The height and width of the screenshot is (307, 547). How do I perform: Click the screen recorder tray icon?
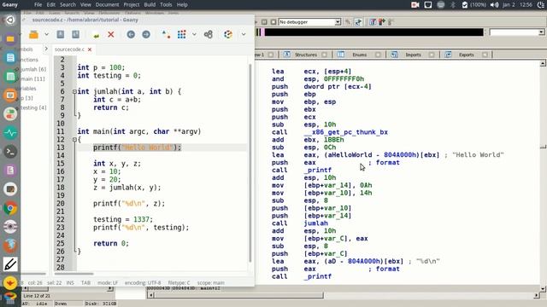point(415,4)
